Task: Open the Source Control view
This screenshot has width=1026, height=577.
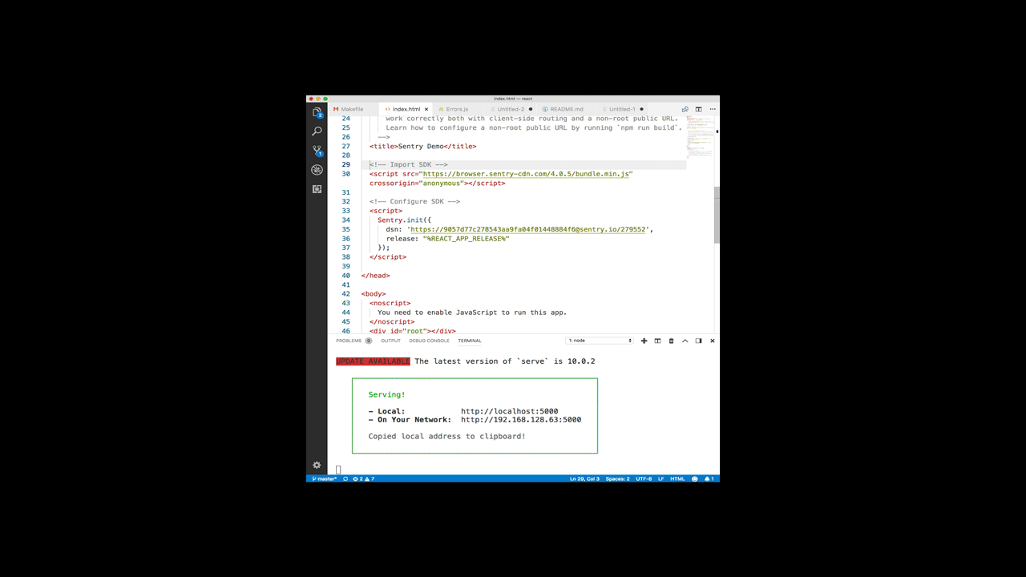Action: (317, 151)
